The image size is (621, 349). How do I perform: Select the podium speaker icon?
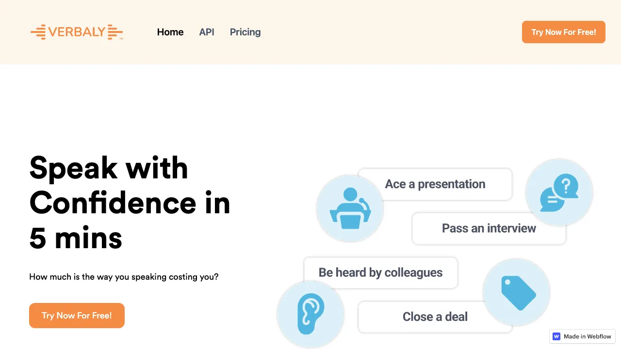(x=350, y=208)
